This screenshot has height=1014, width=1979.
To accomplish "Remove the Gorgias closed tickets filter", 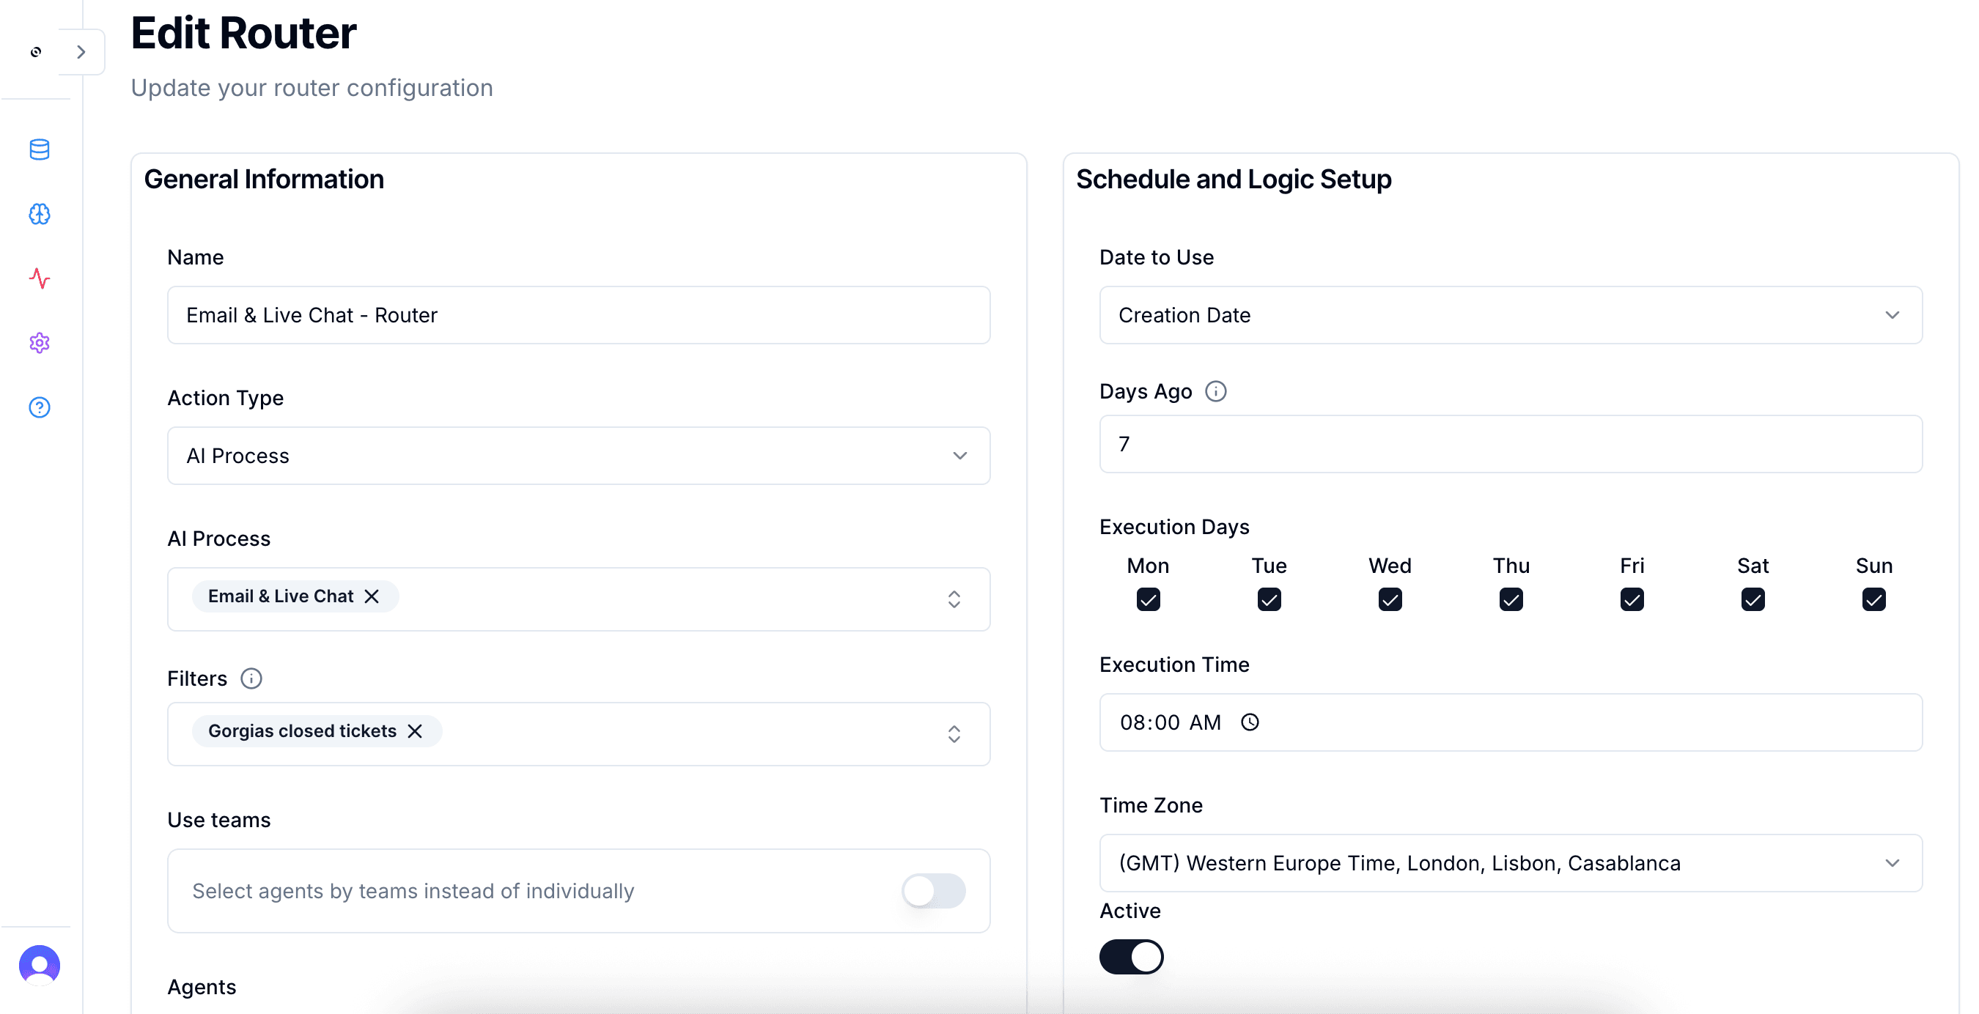I will pos(415,731).
